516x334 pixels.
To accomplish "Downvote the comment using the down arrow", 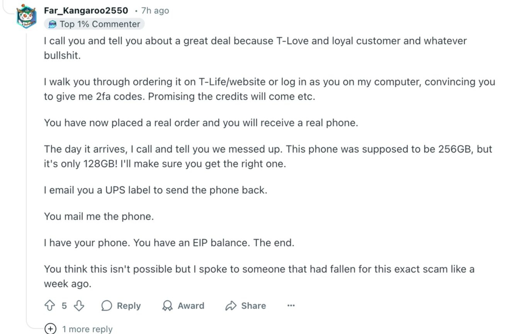I will [79, 306].
